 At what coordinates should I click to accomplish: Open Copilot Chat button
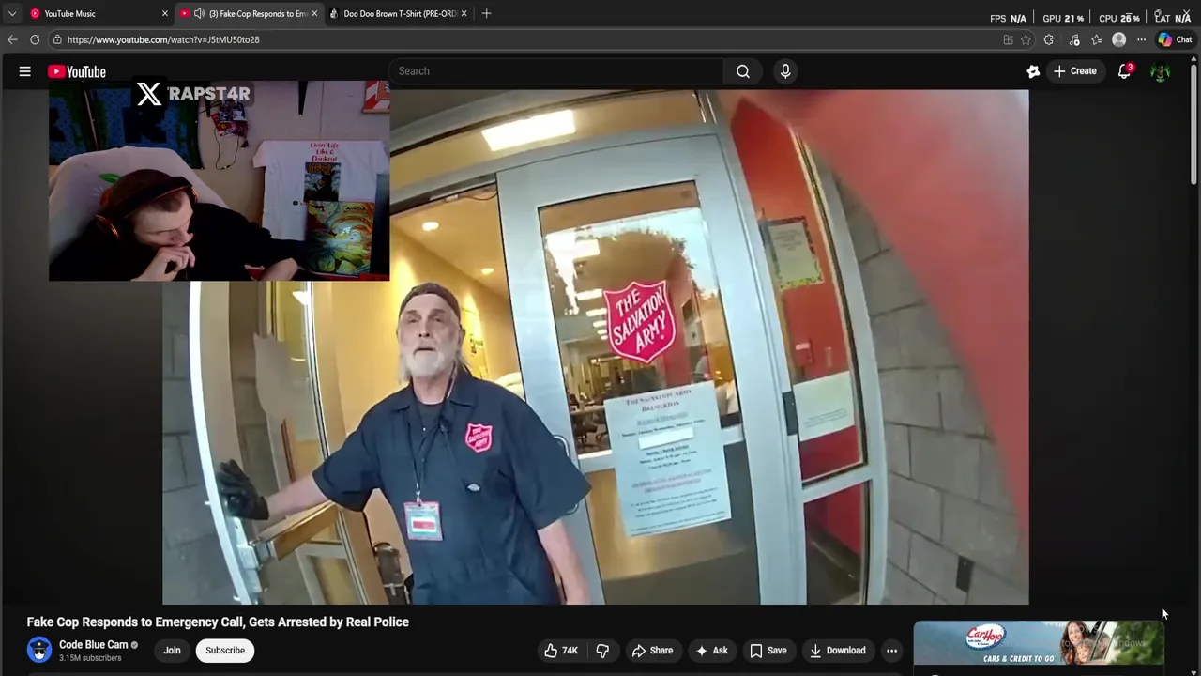pyautogui.click(x=1175, y=39)
